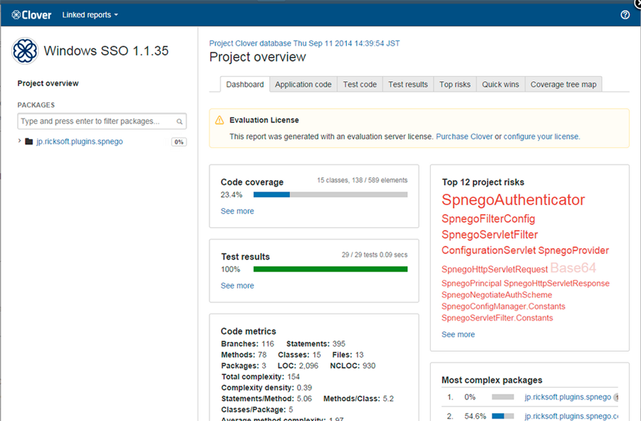Open SpnegoNegotiateAuthScheme risk class
The height and width of the screenshot is (421, 641).
pyautogui.click(x=496, y=295)
